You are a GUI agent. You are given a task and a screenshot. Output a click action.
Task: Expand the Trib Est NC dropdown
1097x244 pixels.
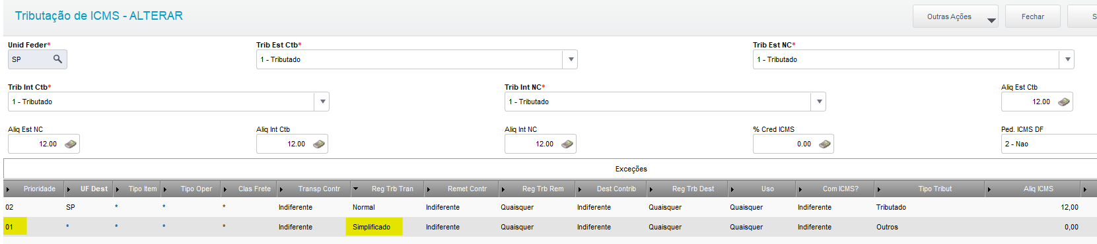[x=1067, y=59]
